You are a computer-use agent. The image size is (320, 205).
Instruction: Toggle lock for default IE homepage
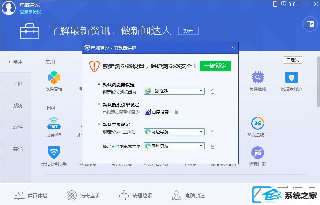click(213, 132)
